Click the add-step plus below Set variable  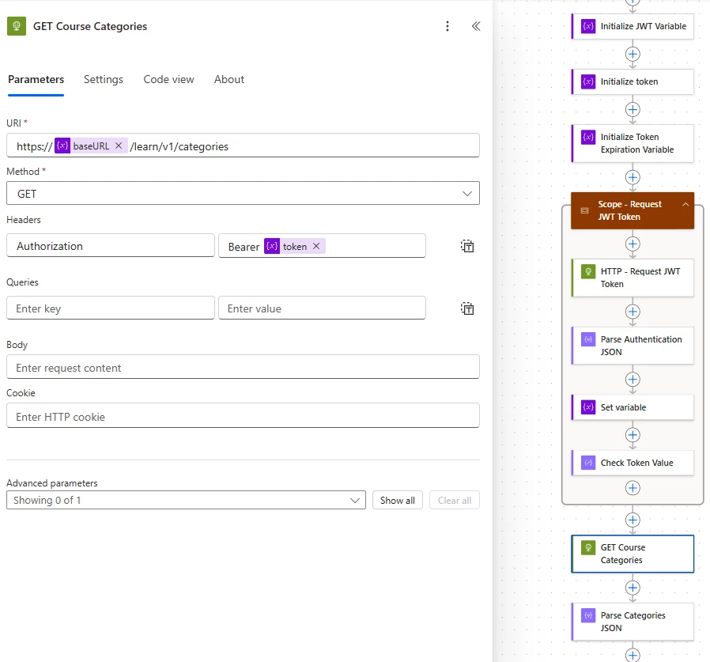coord(633,435)
